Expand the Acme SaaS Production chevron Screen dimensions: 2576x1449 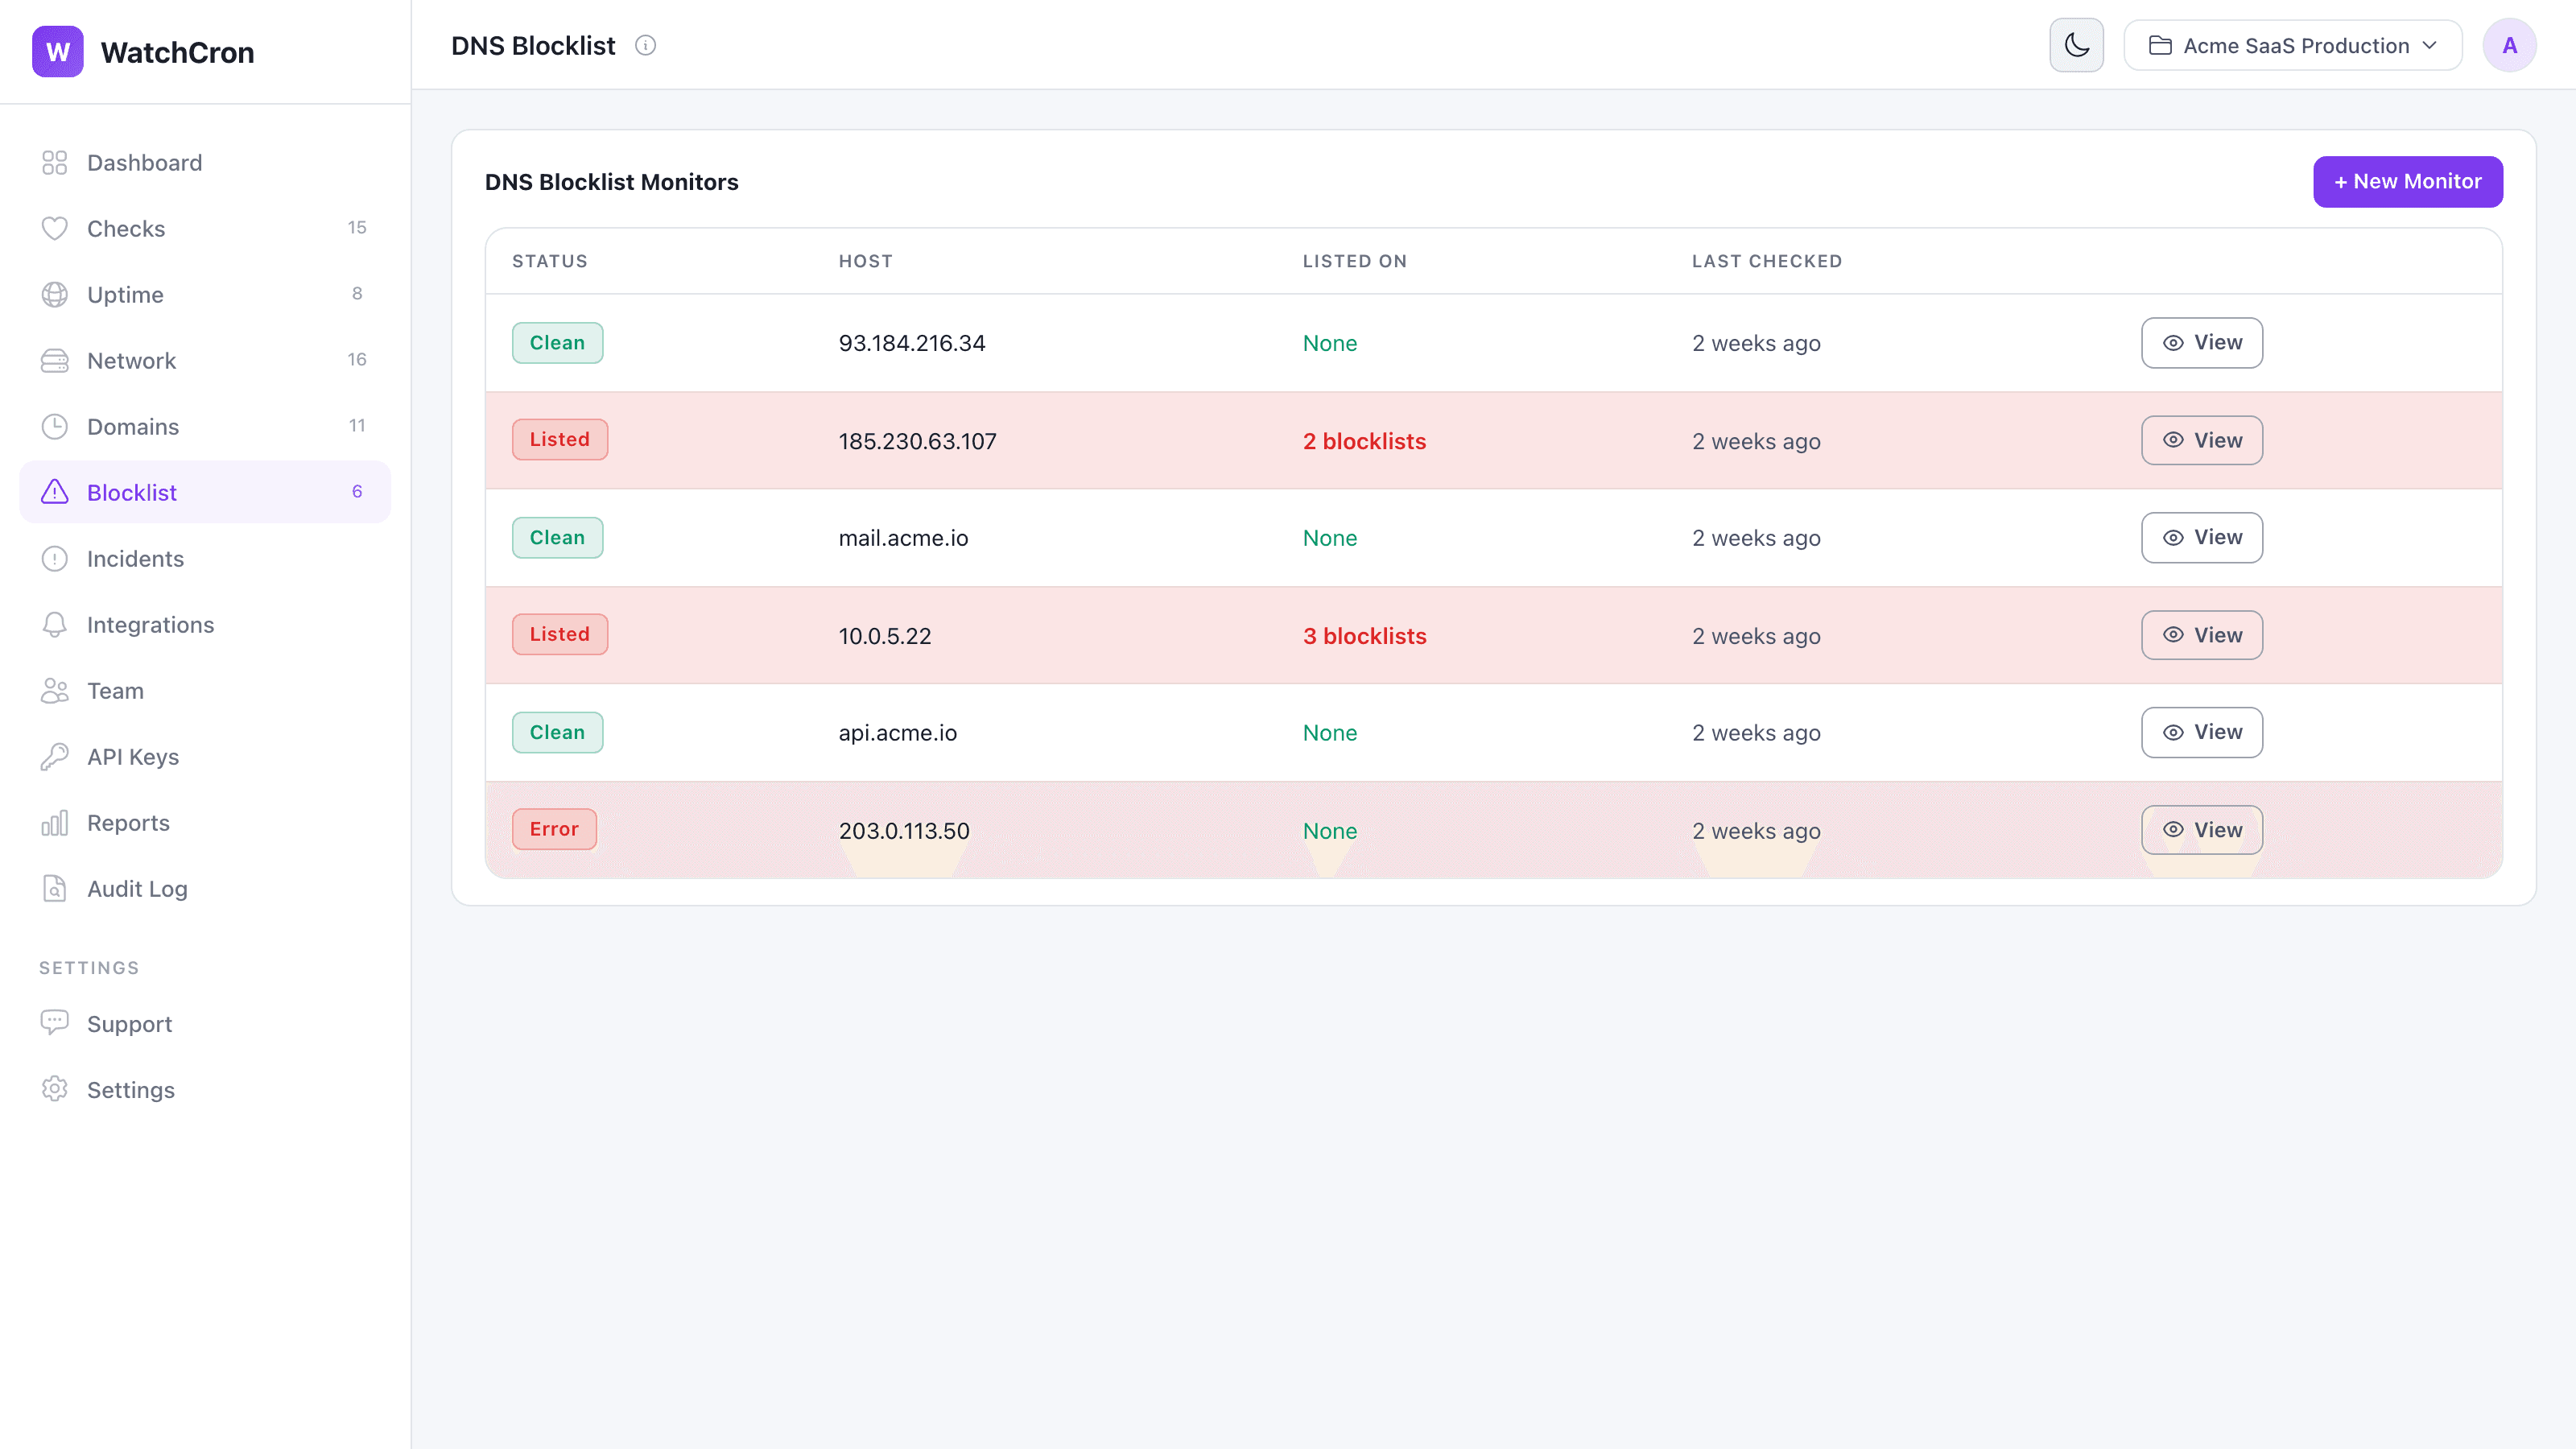(x=2430, y=46)
